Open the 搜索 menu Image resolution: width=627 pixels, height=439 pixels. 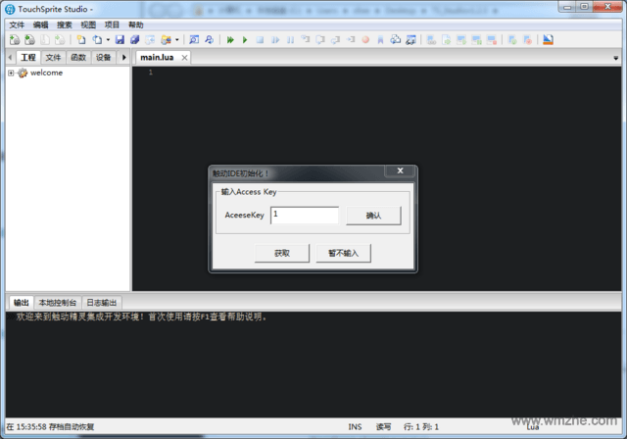(64, 24)
